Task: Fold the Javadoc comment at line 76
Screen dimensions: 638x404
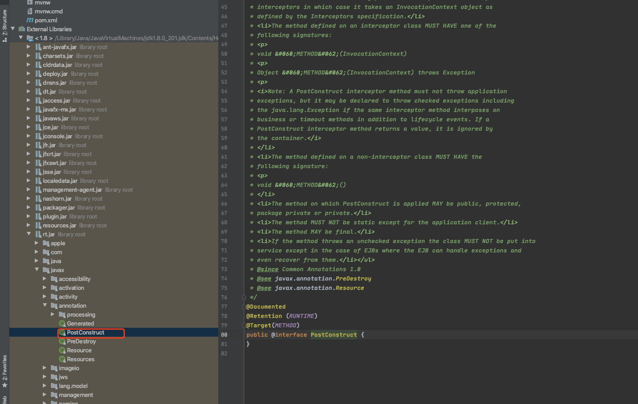Action: (244, 297)
